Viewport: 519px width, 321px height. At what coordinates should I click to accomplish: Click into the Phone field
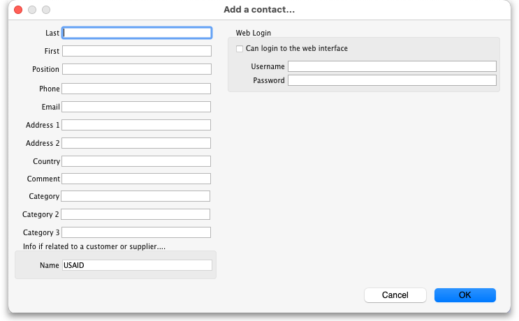(x=136, y=89)
